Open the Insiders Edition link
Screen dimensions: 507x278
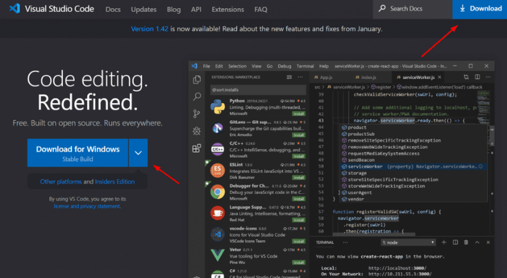[x=115, y=181]
